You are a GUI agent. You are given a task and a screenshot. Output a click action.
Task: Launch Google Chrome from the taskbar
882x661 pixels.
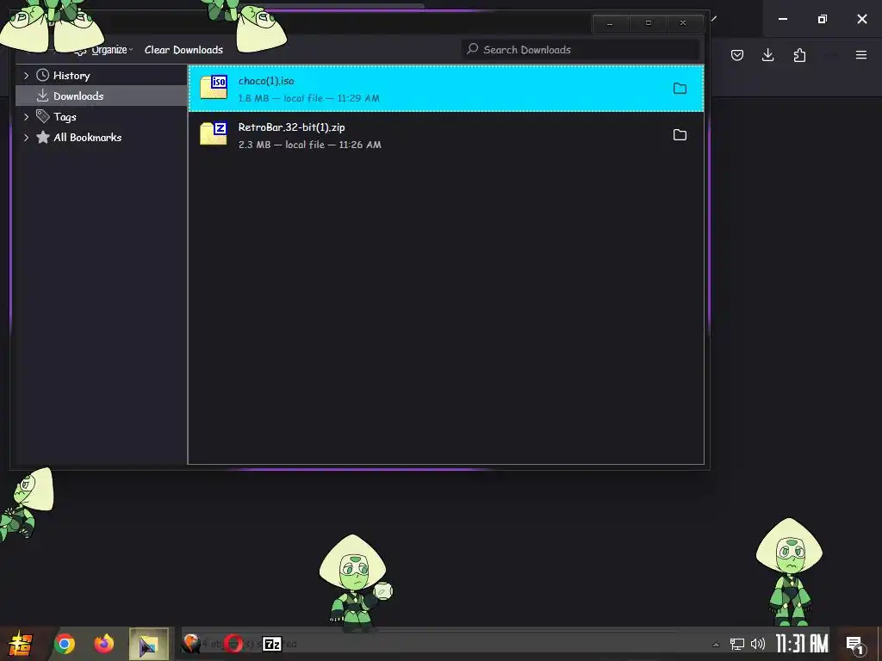pyautogui.click(x=65, y=644)
